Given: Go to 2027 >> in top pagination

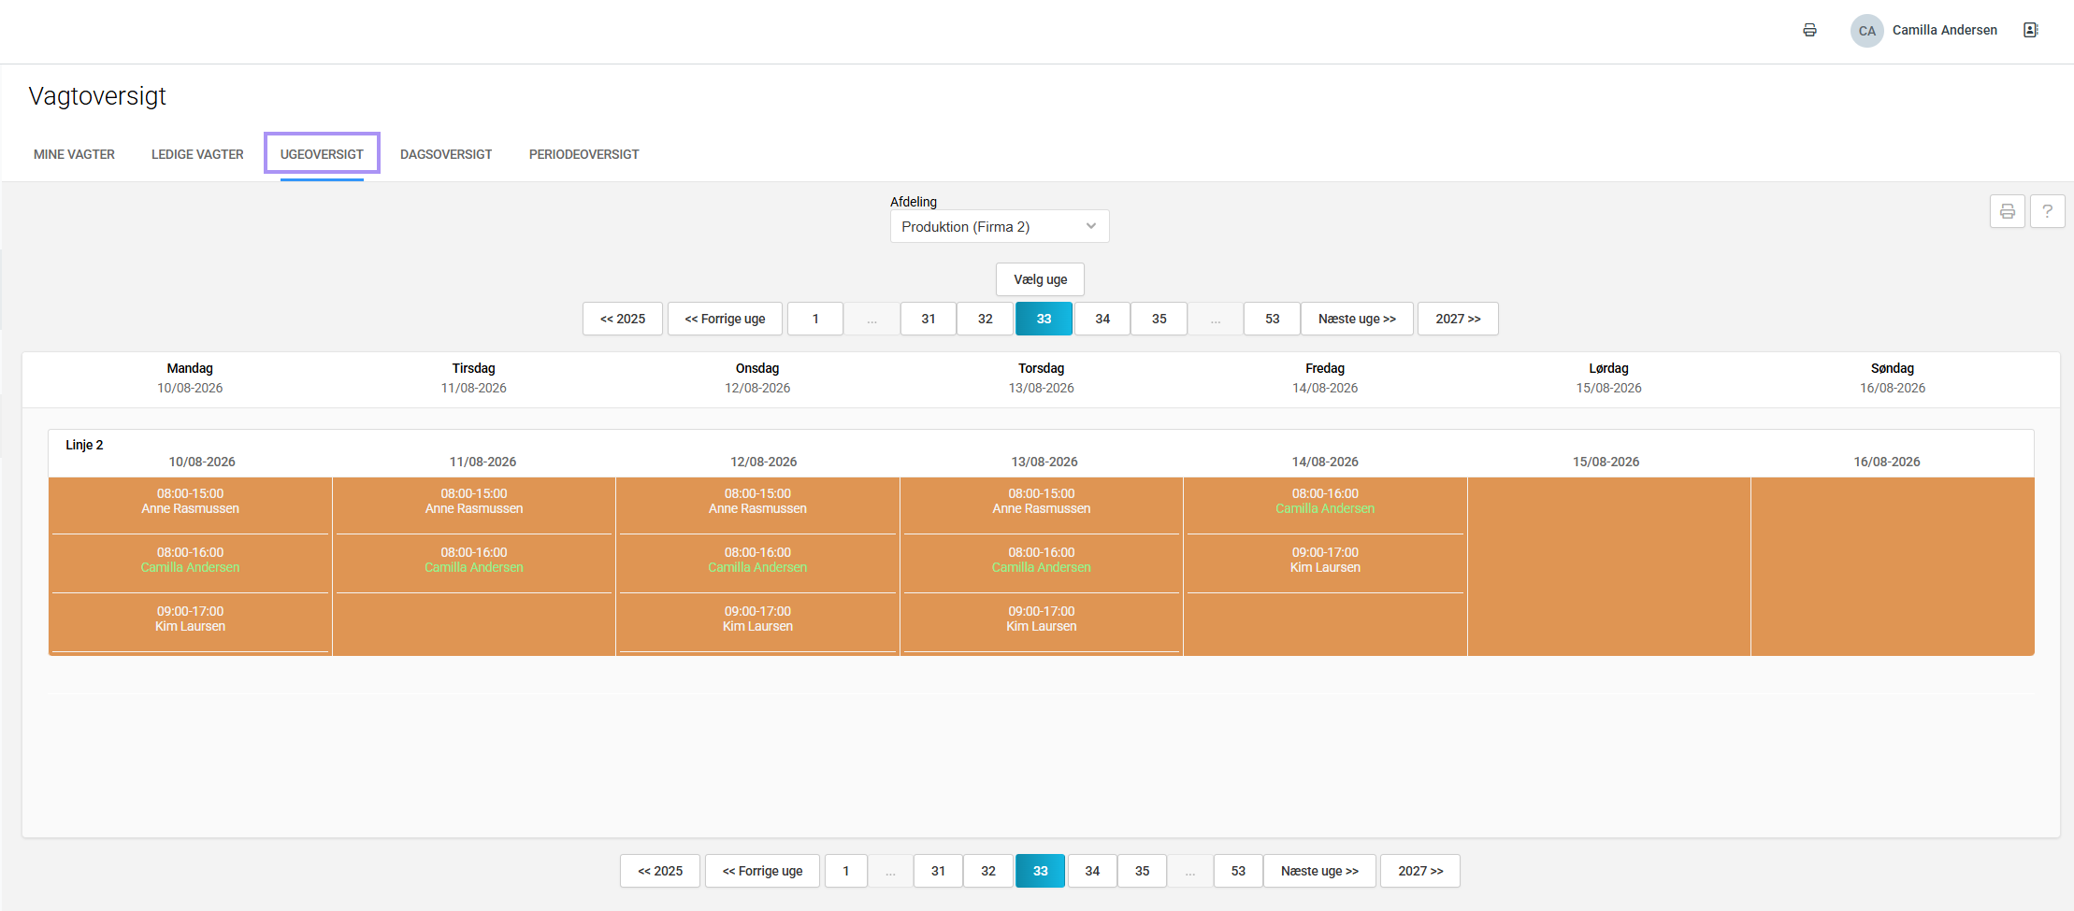Looking at the screenshot, I should [x=1458, y=319].
